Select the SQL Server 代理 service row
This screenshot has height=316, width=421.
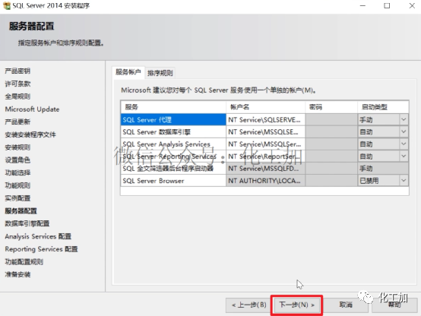173,120
